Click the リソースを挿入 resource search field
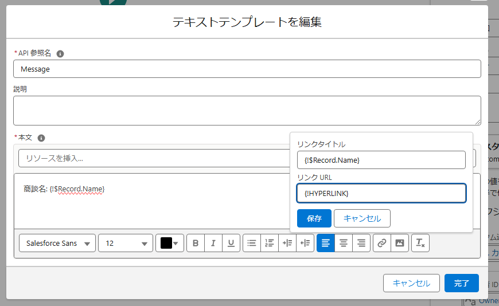 (154, 158)
